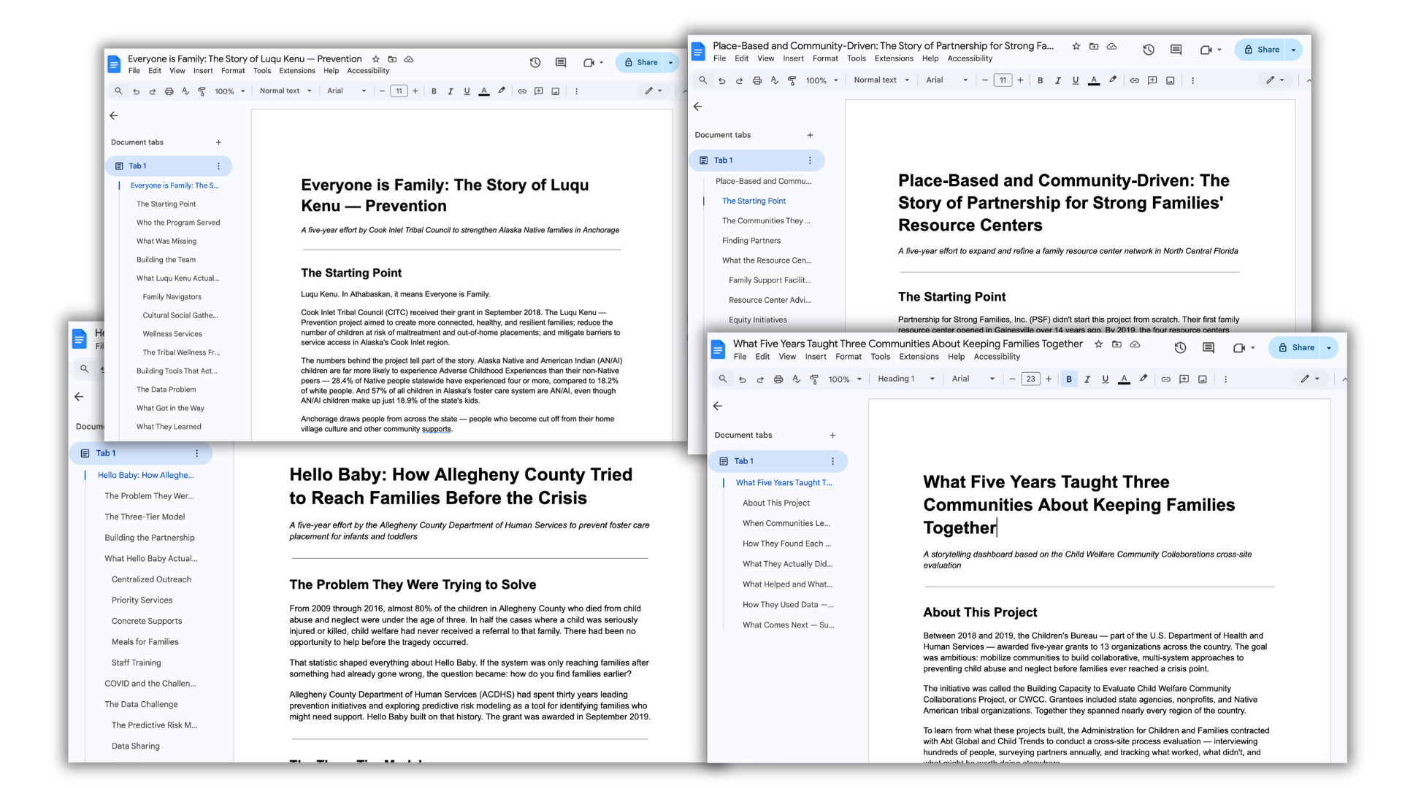Screen dimensions: 1402x788
Task: Open comments in What Five Years document
Action: tap(1208, 348)
